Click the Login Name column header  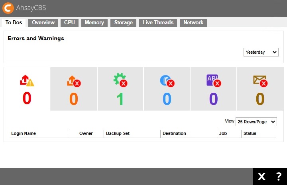pos(24,133)
